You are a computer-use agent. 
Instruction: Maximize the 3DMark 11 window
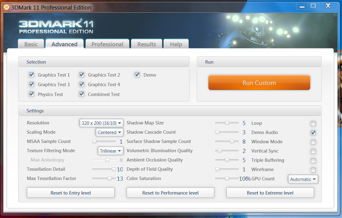313,6
